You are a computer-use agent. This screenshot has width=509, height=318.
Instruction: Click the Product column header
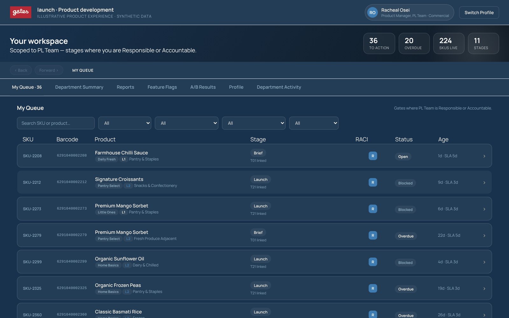click(x=105, y=139)
